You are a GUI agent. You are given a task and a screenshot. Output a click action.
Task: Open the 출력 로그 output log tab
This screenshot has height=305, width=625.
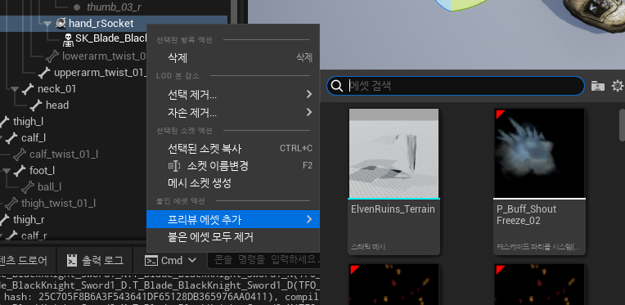click(x=95, y=260)
